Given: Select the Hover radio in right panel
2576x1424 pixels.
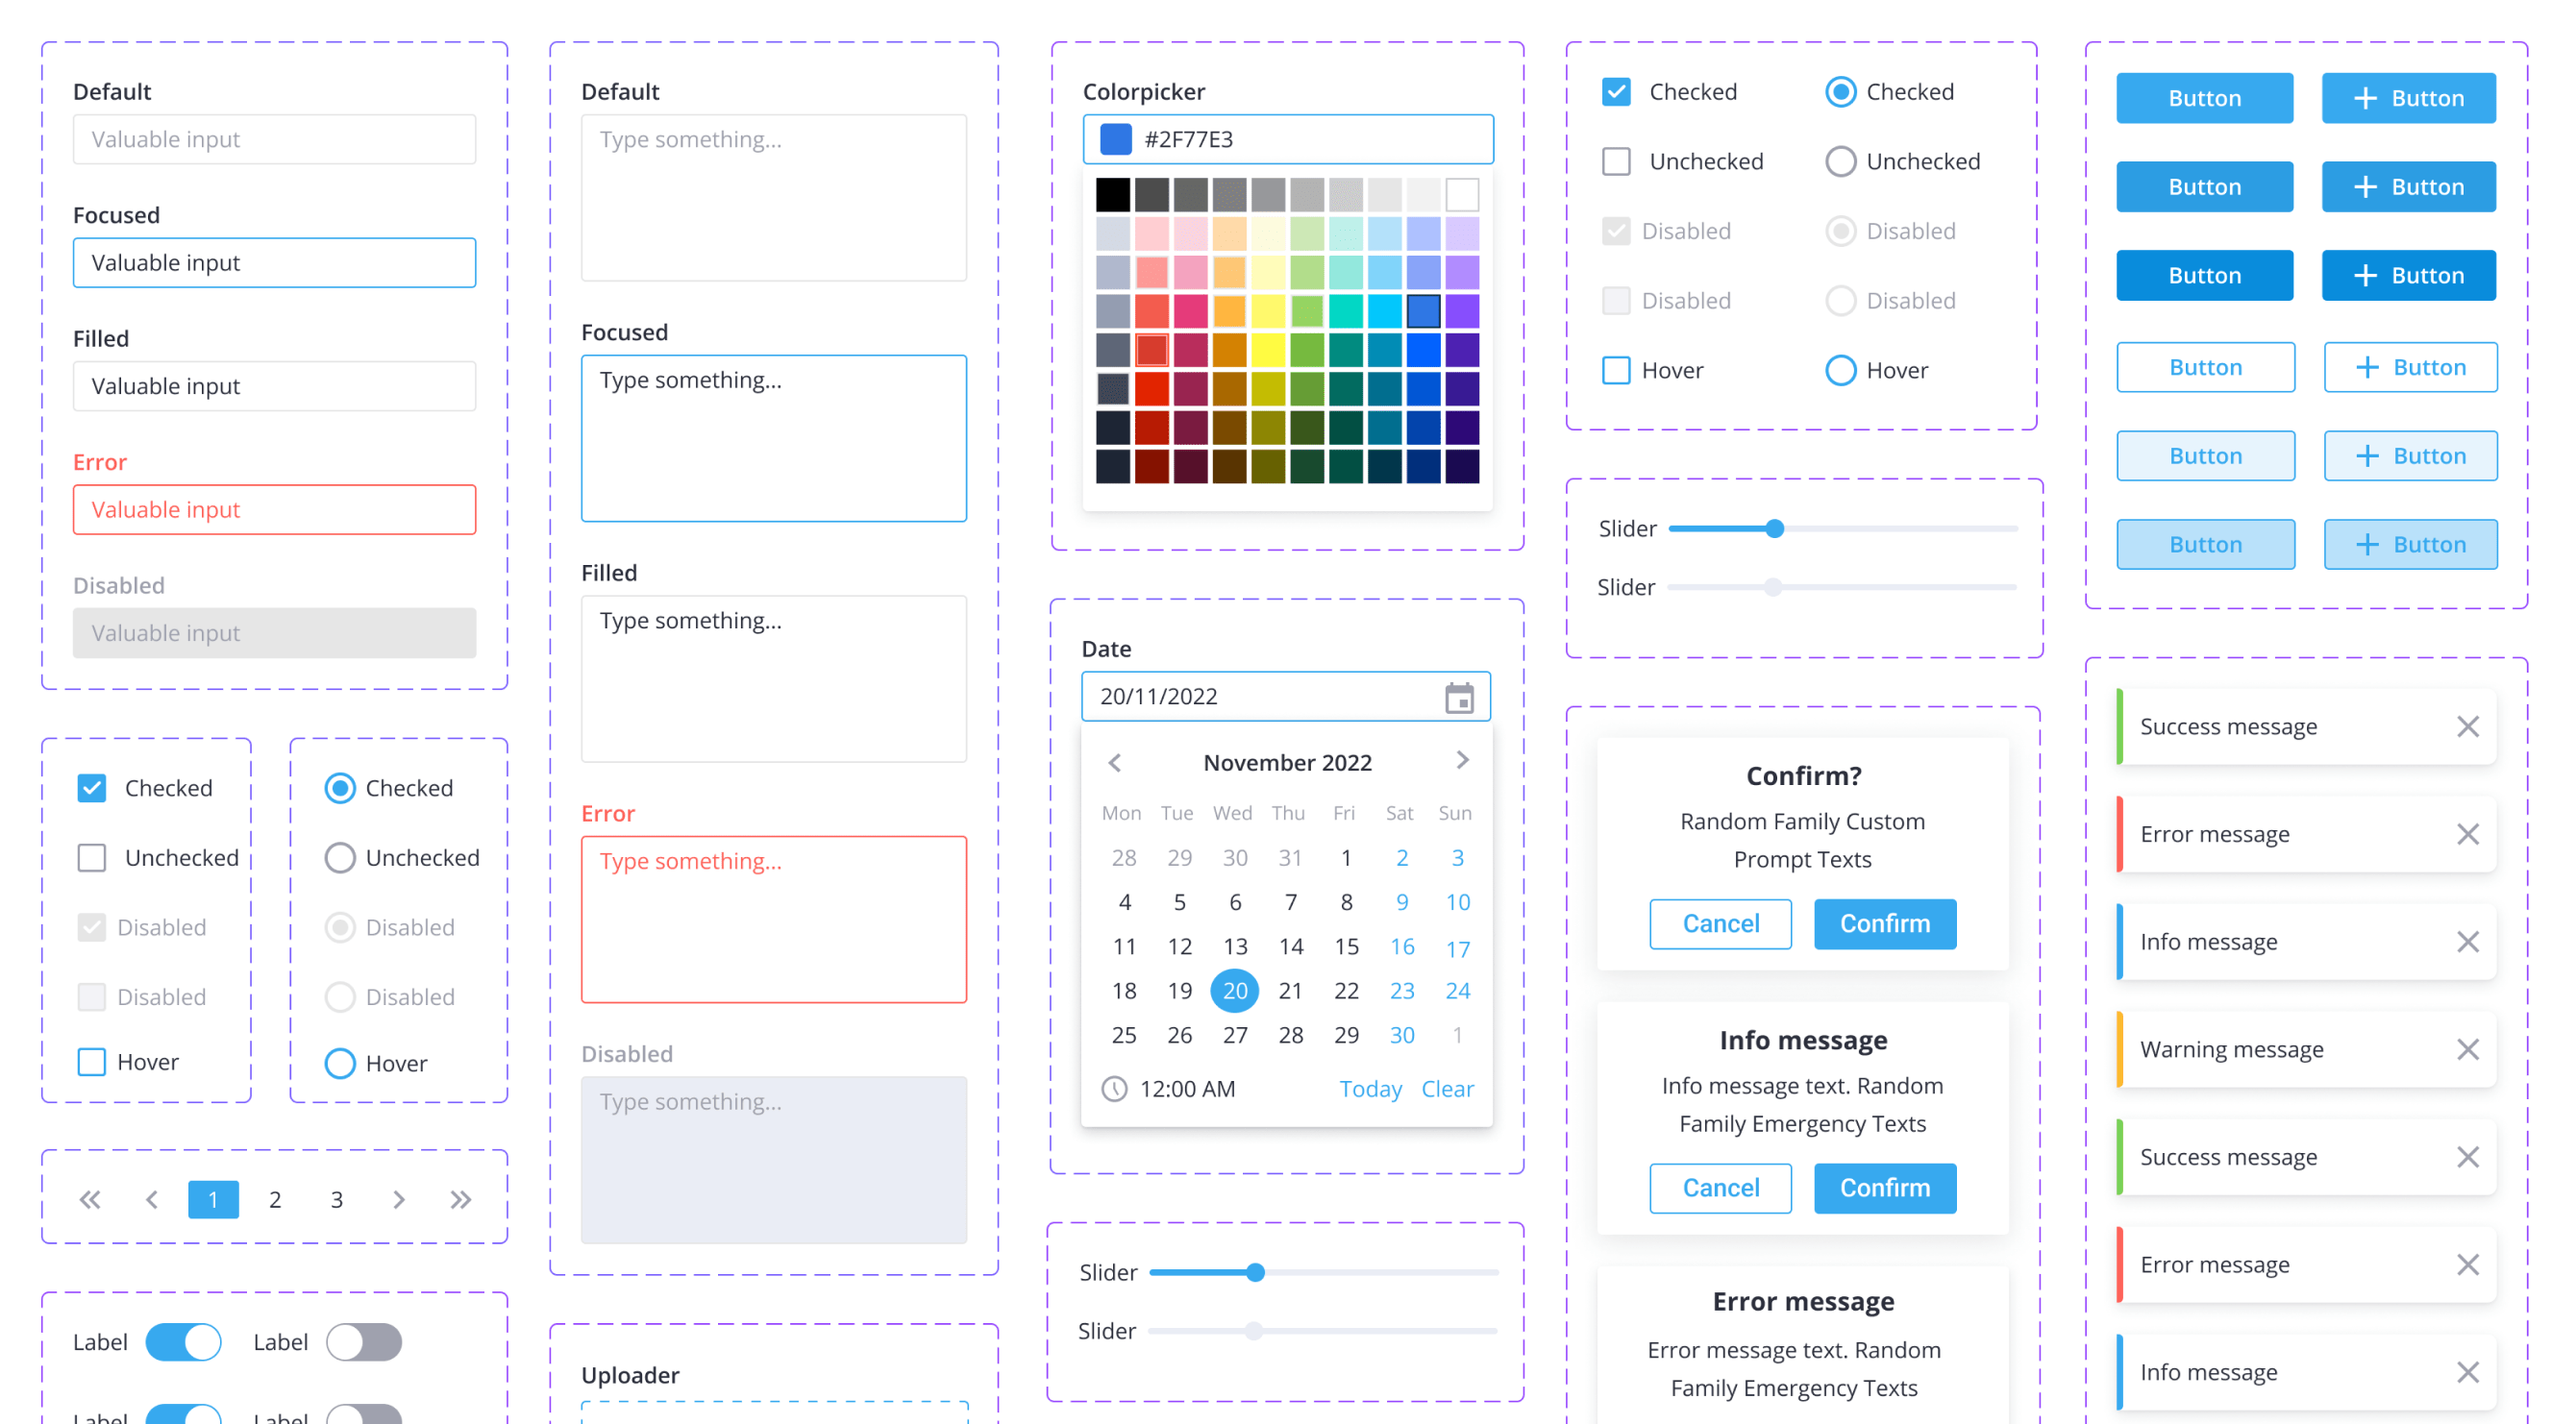Looking at the screenshot, I should pyautogui.click(x=1840, y=370).
